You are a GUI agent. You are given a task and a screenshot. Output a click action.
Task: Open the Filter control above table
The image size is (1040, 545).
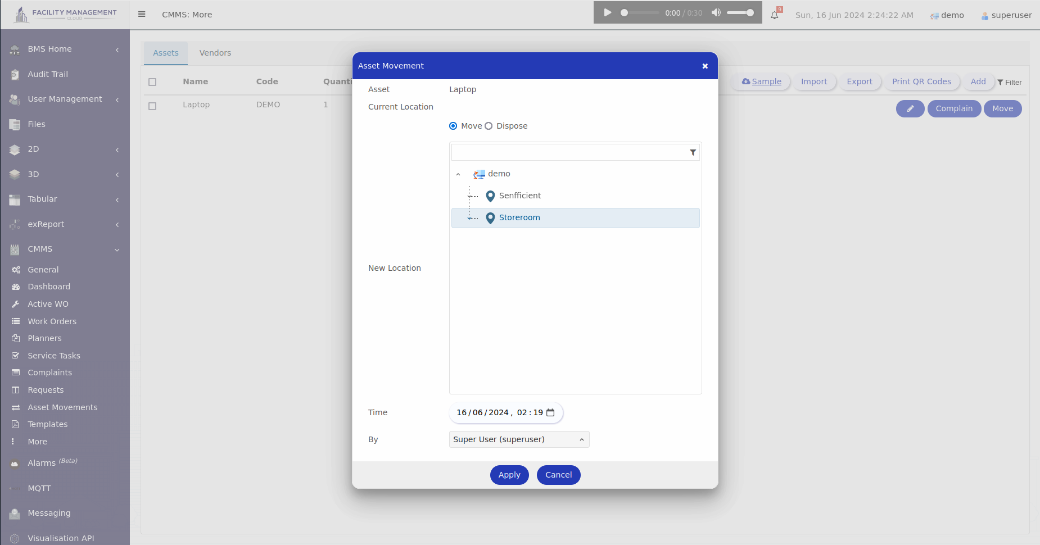point(1010,83)
